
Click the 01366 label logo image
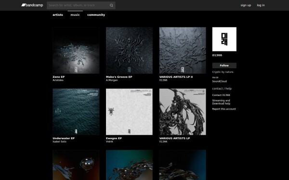[224, 39]
